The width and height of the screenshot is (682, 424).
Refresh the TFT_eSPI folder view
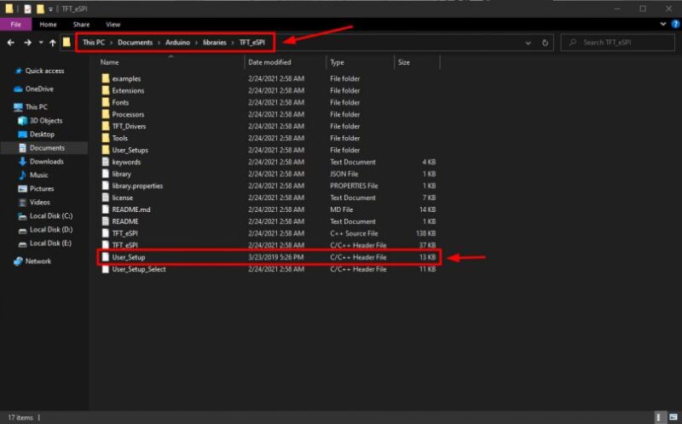(x=546, y=42)
